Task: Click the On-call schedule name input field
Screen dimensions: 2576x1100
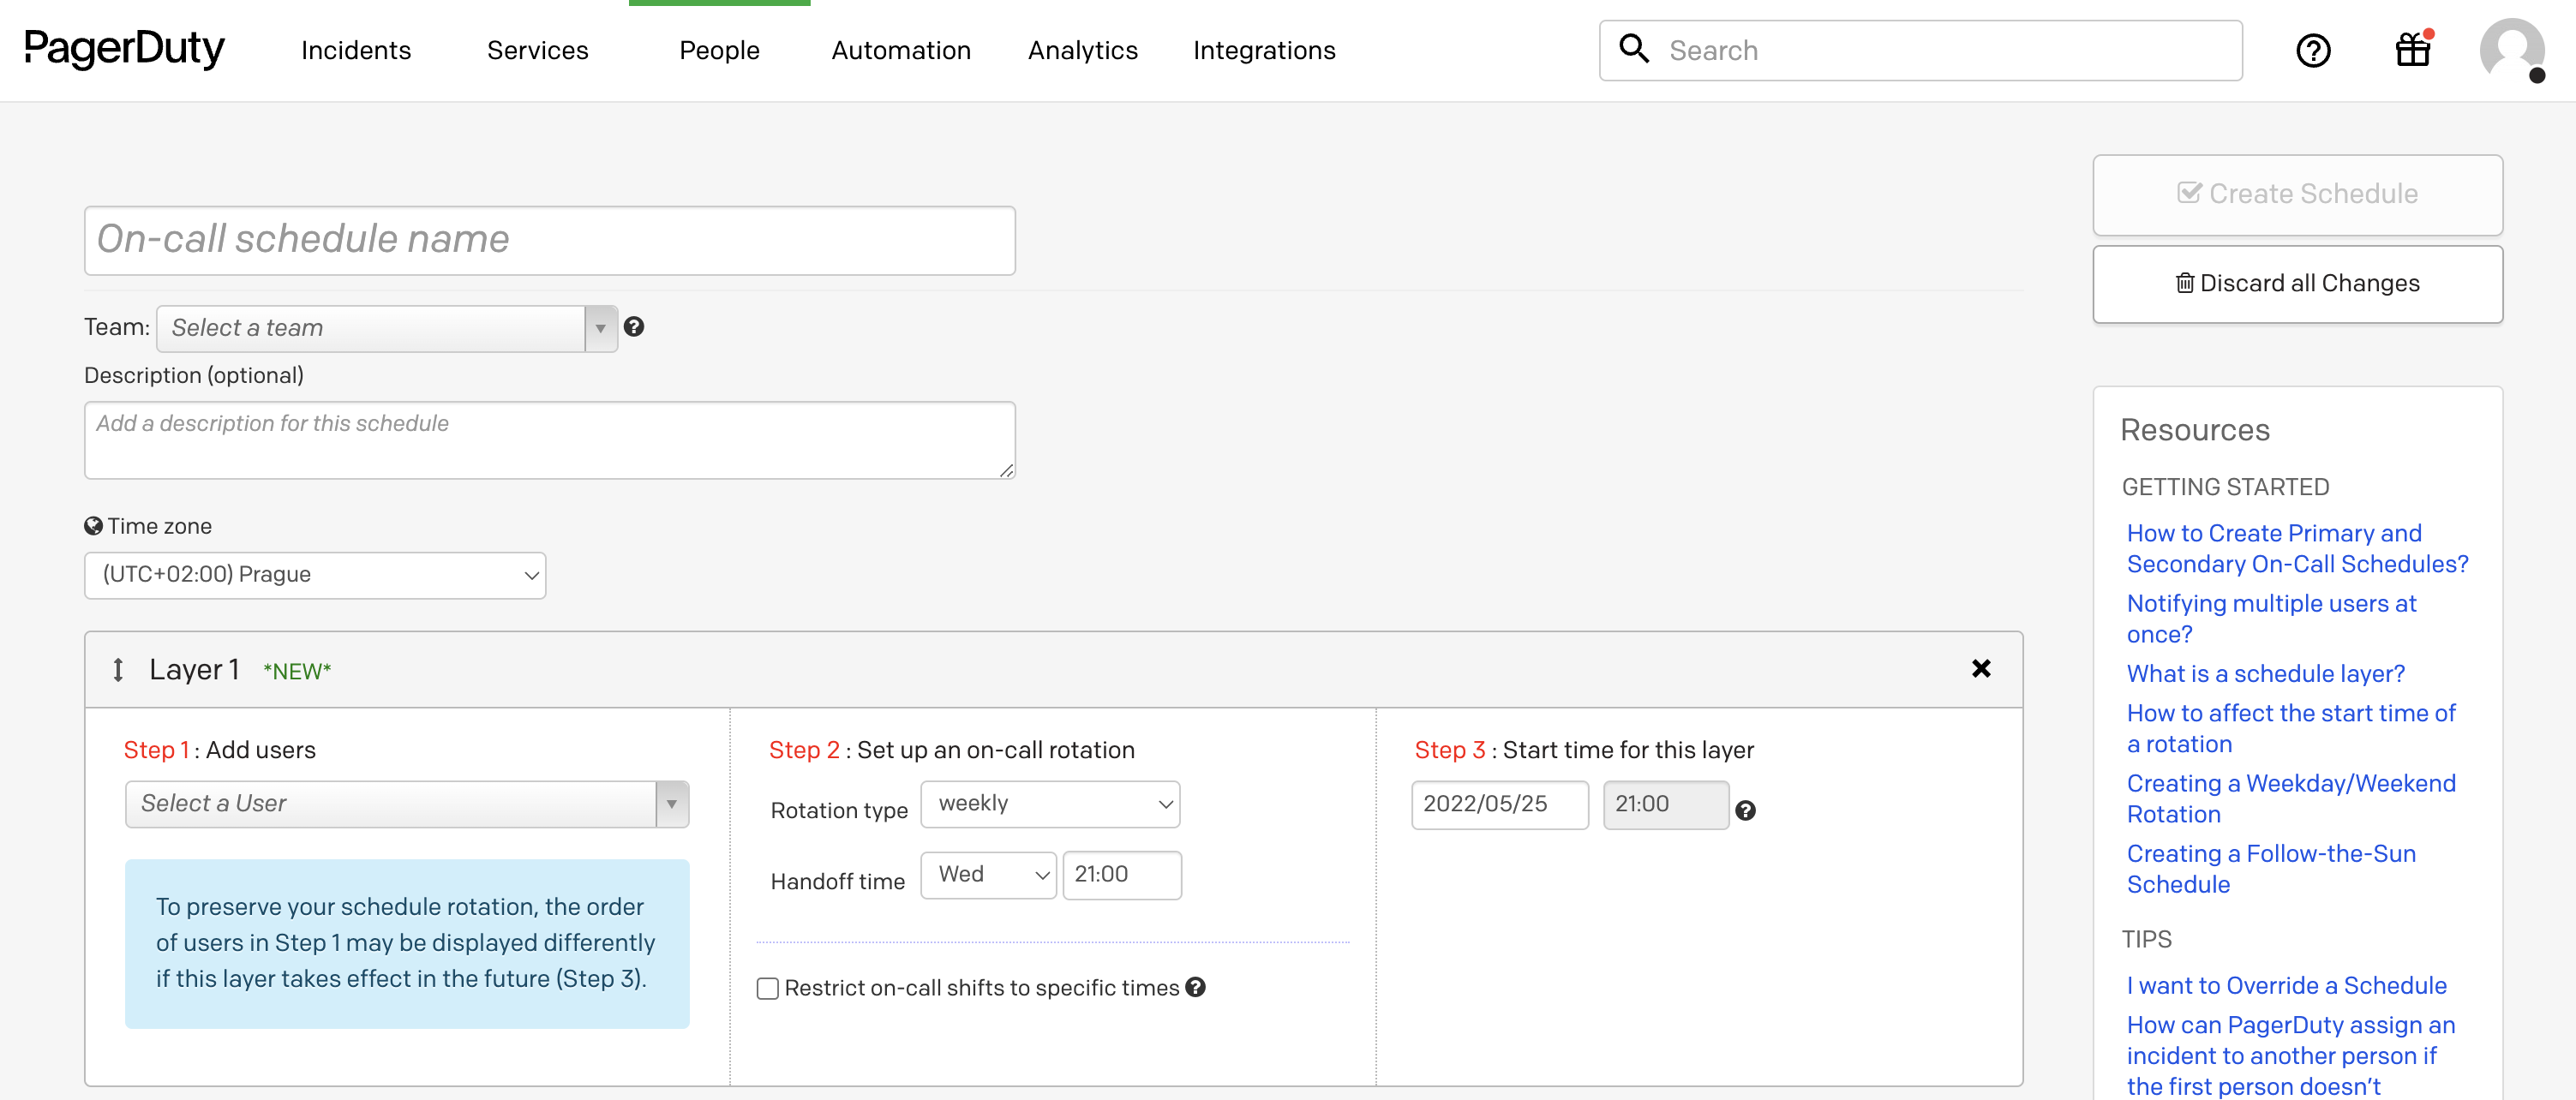Action: (549, 240)
